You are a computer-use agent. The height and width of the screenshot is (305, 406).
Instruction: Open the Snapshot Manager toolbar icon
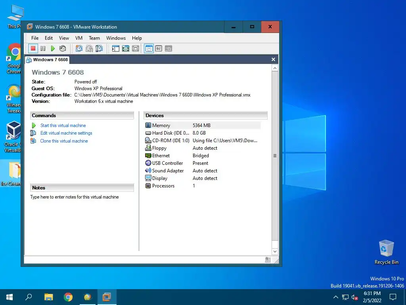(x=99, y=48)
